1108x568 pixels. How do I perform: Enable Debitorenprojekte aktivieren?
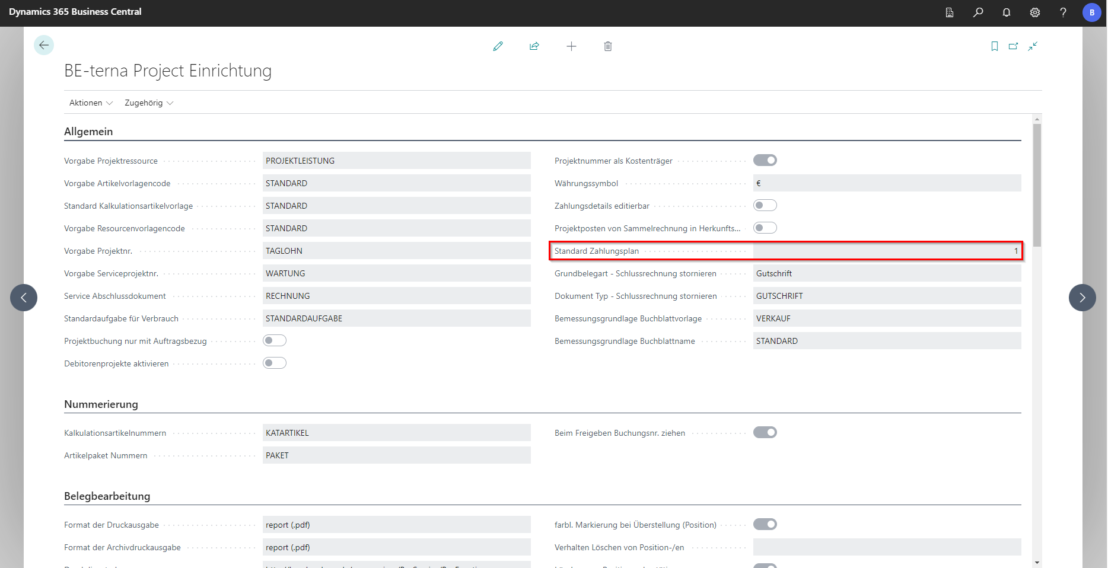click(275, 362)
